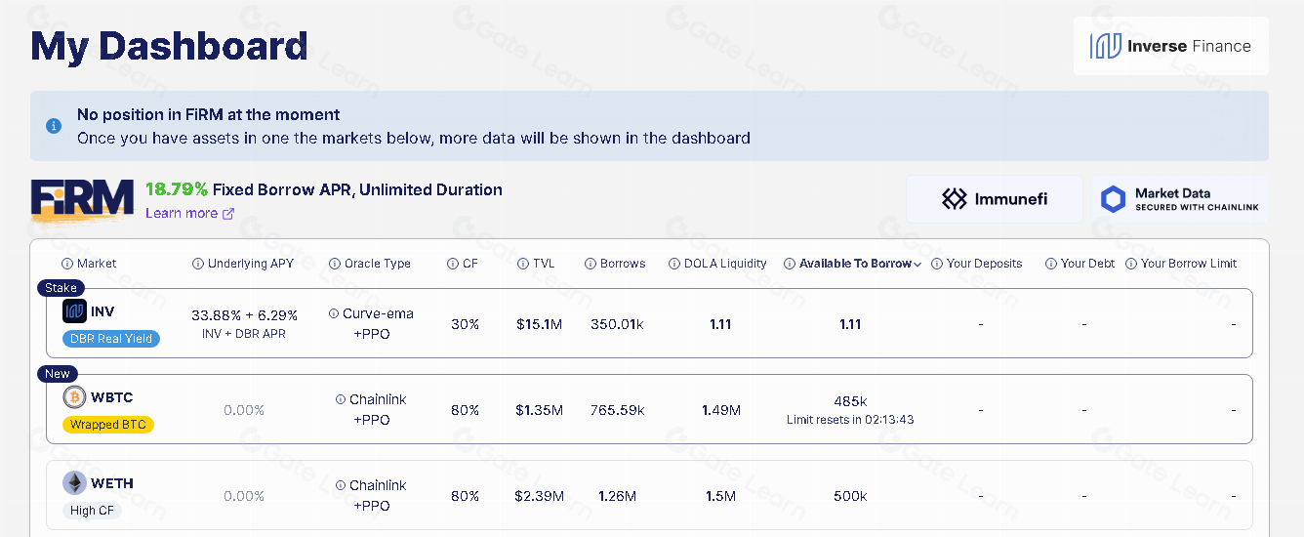Click the INV token icon
The width and height of the screenshot is (1304, 537).
75,311
